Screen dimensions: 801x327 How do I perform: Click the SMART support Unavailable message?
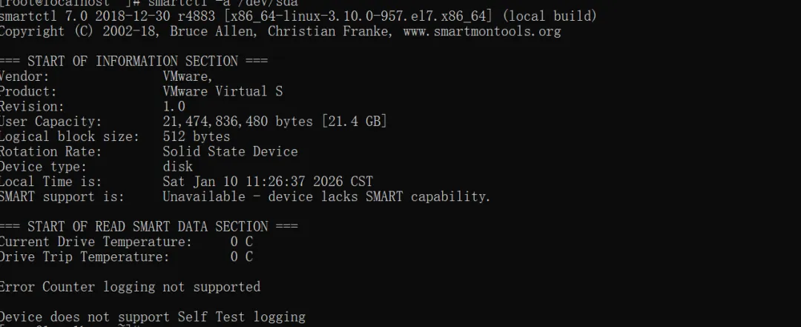point(326,196)
